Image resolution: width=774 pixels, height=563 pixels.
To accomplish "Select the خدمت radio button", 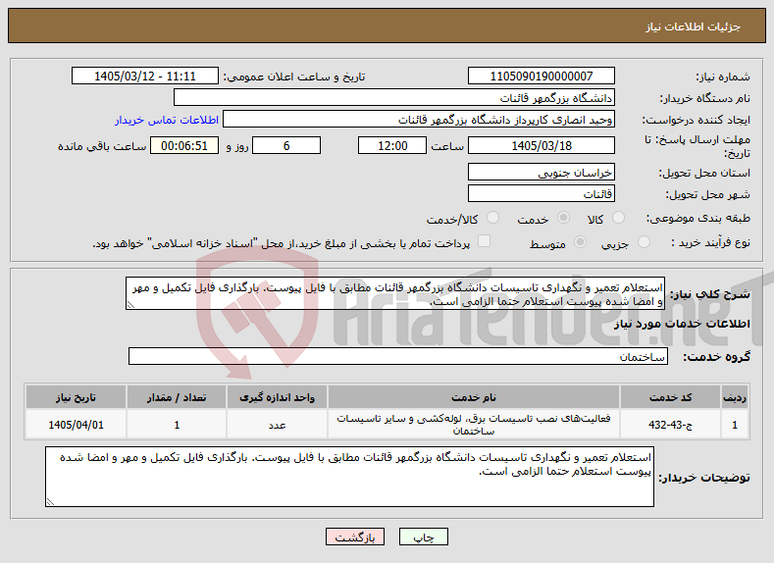I will point(563,218).
